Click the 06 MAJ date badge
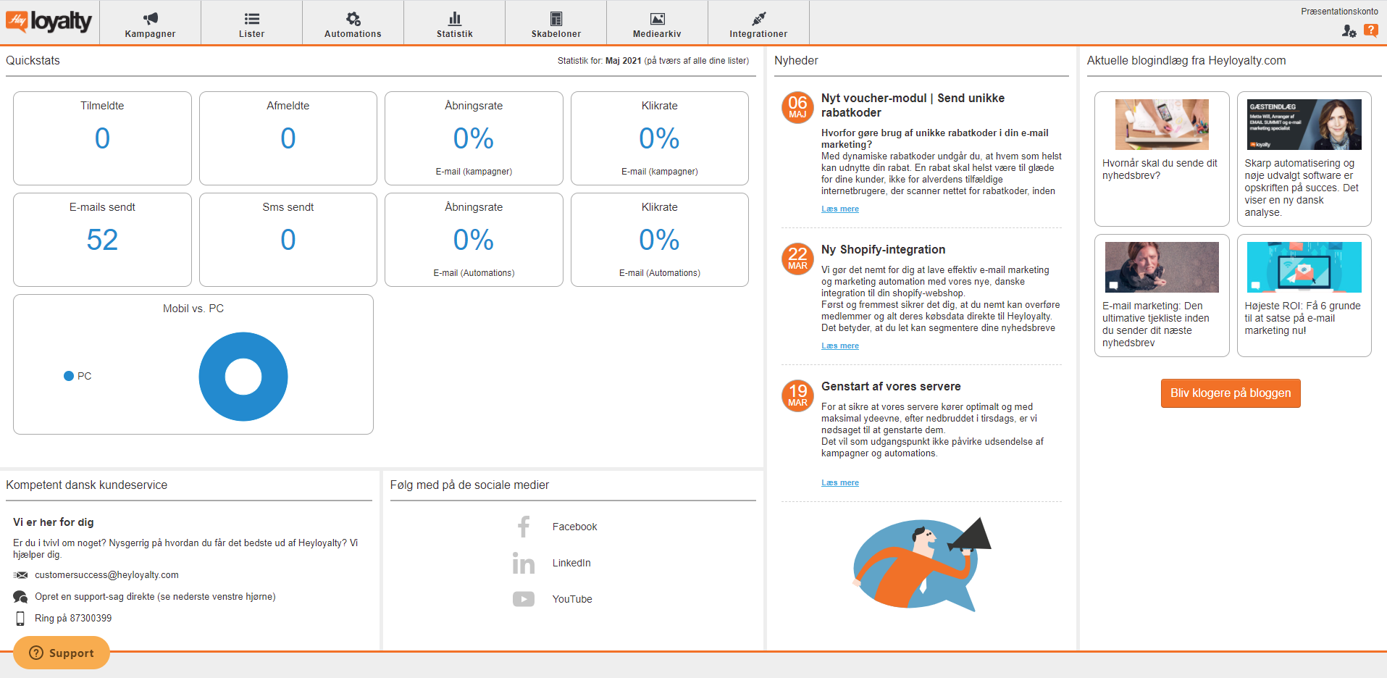The image size is (1387, 678). click(797, 107)
